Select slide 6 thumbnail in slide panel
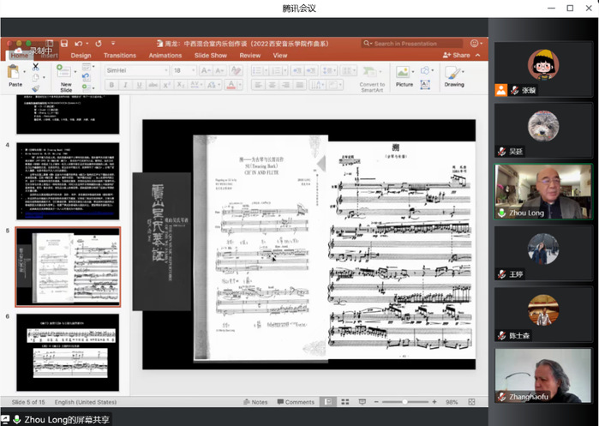This screenshot has height=426, width=599. 68,351
